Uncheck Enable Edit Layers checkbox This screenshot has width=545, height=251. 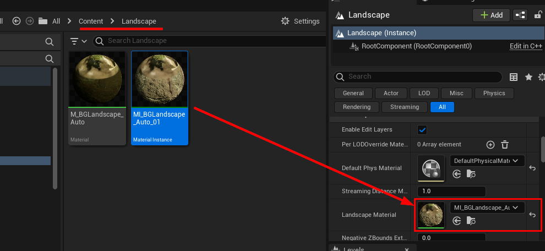point(422,130)
